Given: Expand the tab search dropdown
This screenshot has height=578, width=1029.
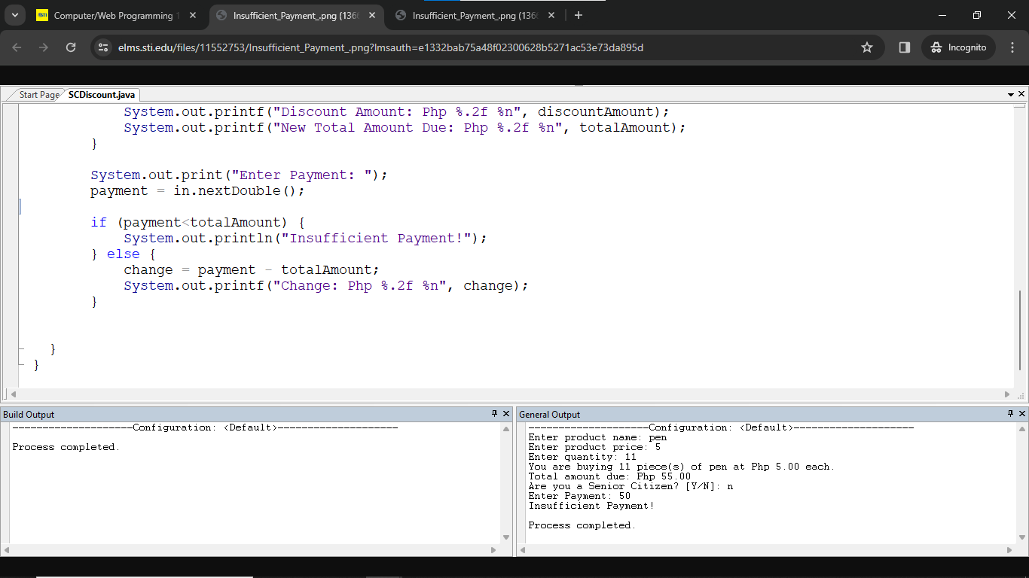Looking at the screenshot, I should (14, 15).
